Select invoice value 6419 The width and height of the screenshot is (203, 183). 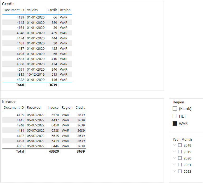pyautogui.click(x=55, y=141)
